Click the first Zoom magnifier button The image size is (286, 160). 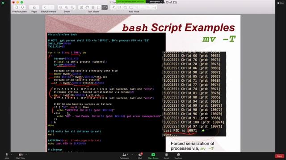click(x=61, y=8)
